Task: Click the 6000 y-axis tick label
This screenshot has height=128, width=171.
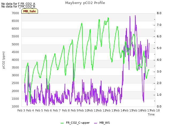Action: (x=15, y=29)
